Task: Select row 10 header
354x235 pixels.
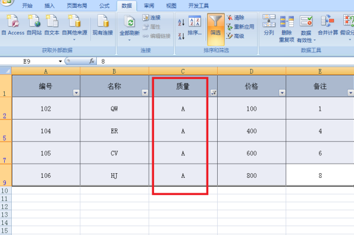Action: [x=6, y=191]
